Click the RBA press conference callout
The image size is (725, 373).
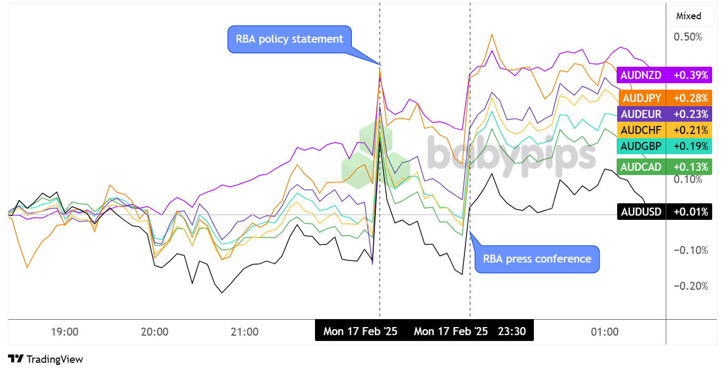[x=537, y=259]
